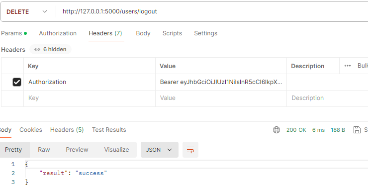Screen dimensions: 368x192
Task: Click the "success" value in response
Action: pos(91,173)
